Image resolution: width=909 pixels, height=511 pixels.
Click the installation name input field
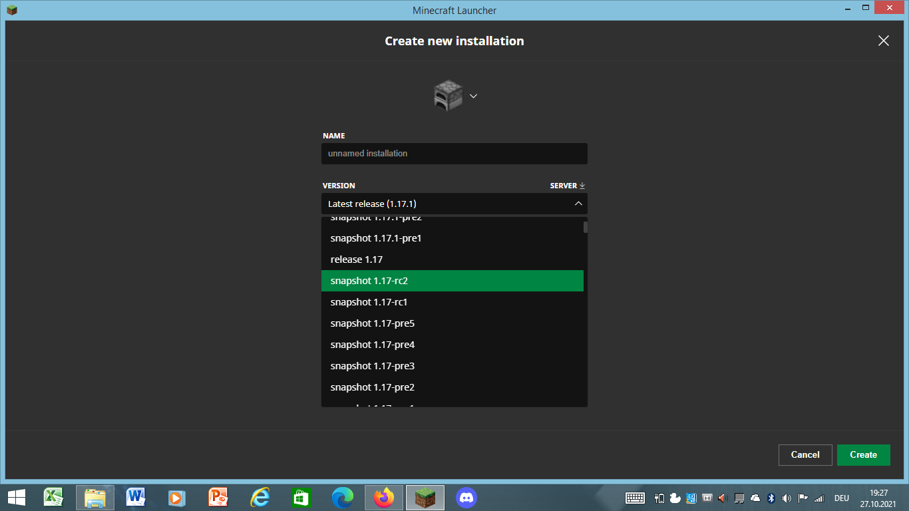point(454,154)
